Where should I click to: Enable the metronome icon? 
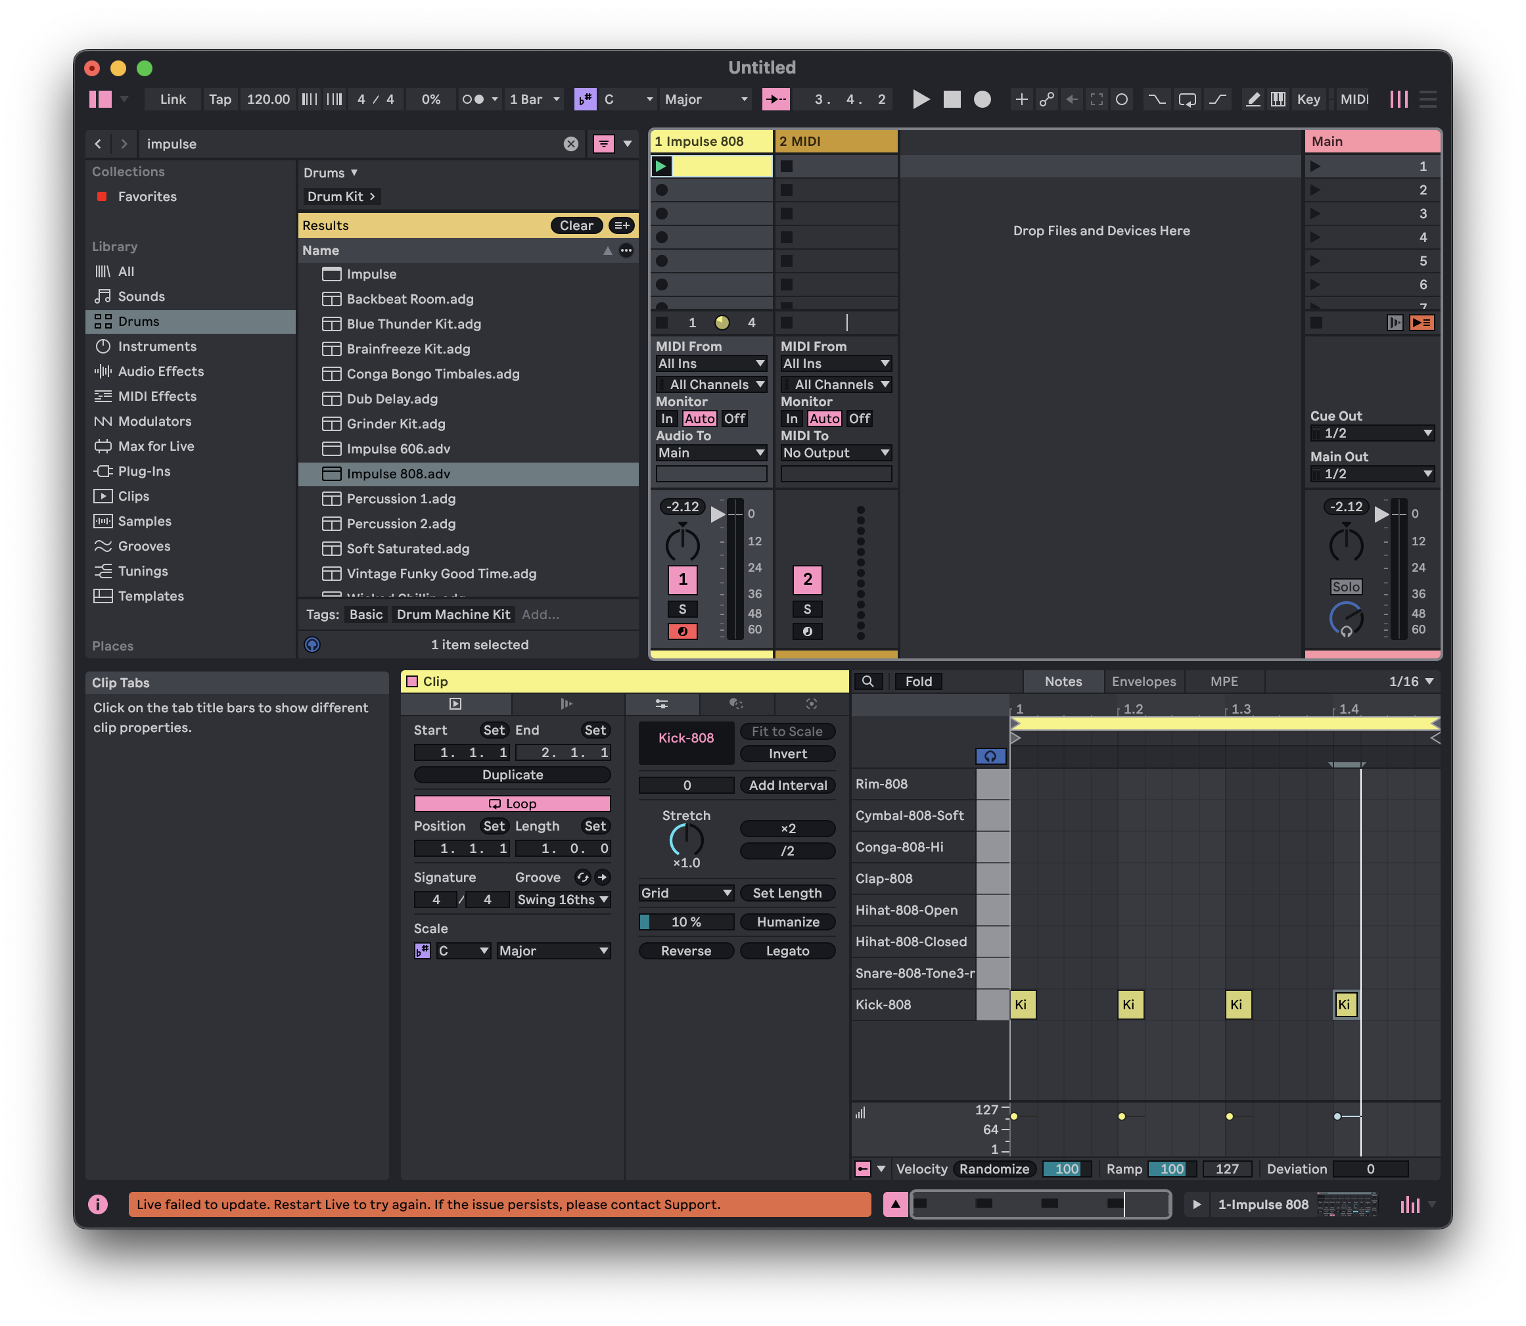473,99
